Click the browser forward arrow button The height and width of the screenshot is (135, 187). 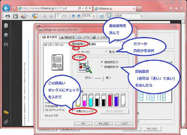14,8
